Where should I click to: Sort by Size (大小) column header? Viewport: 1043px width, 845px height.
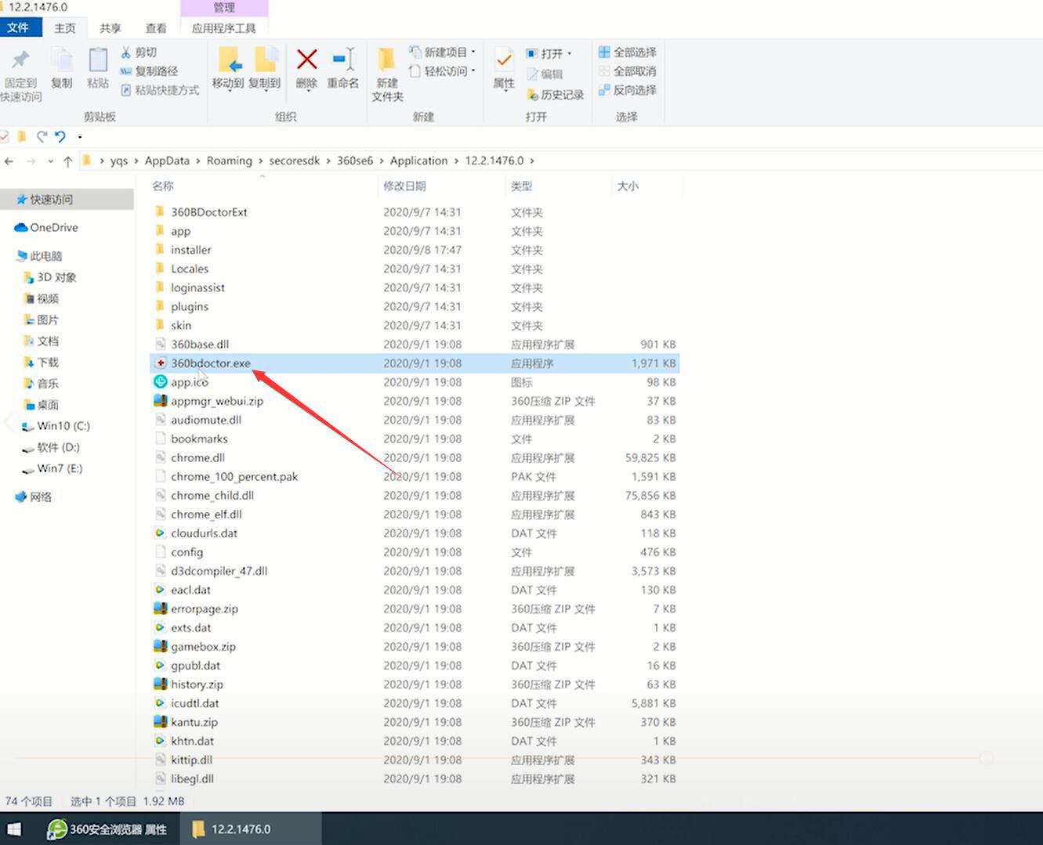pyautogui.click(x=628, y=186)
